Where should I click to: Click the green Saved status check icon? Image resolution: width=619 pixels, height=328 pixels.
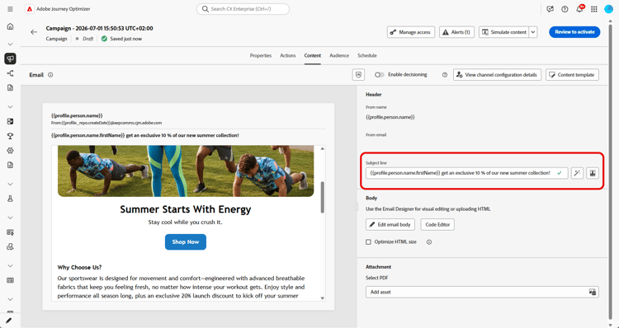pos(104,39)
